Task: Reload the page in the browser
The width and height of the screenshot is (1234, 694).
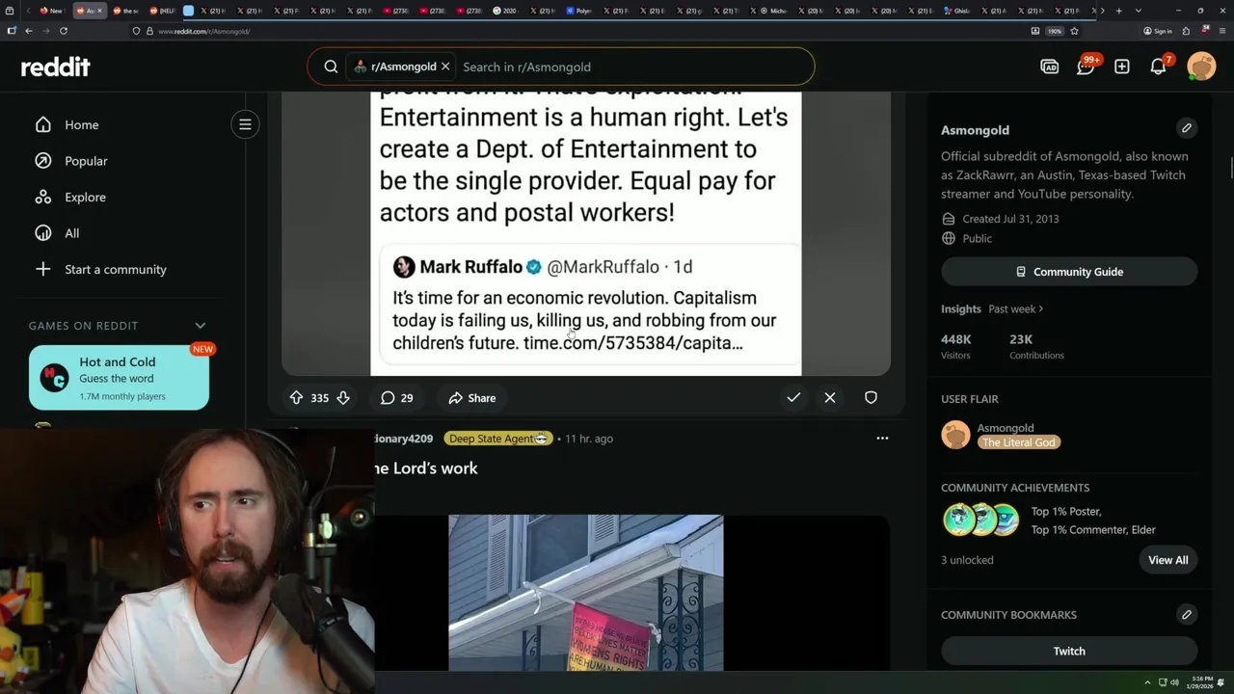Action: (64, 31)
